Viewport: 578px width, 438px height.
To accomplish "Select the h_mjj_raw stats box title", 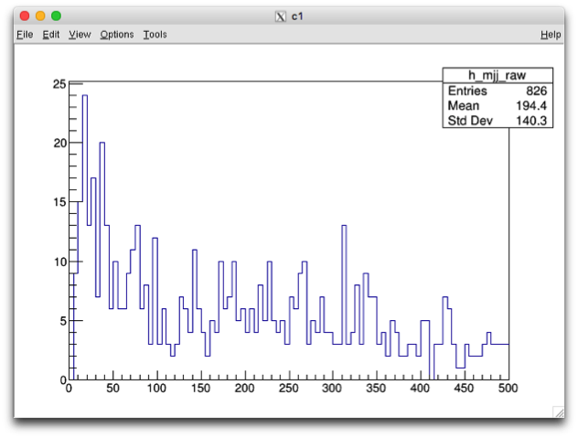I will click(x=497, y=76).
